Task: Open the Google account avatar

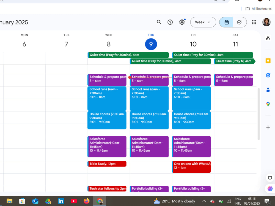Action: 266,22
